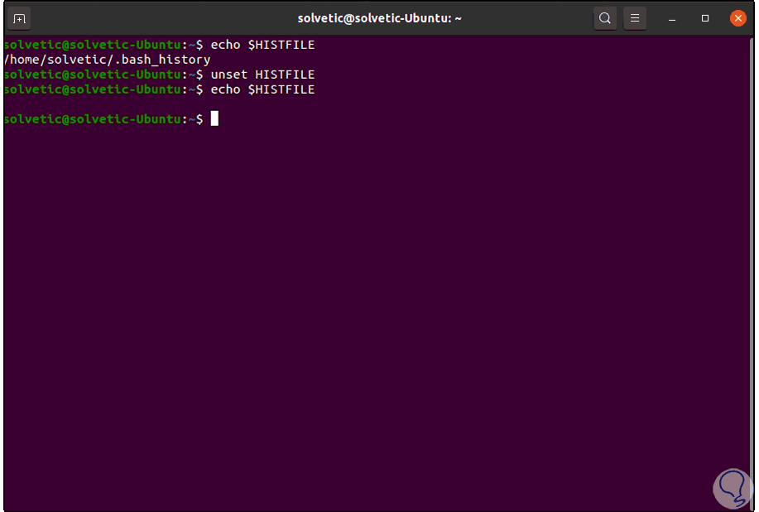This screenshot has width=759, height=512.
Task: Maximize the terminal window
Action: (x=705, y=18)
